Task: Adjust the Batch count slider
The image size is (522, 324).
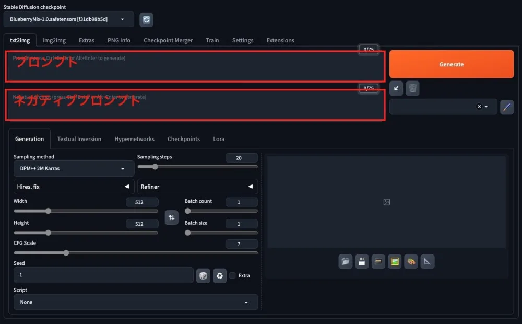Action: [x=221, y=211]
